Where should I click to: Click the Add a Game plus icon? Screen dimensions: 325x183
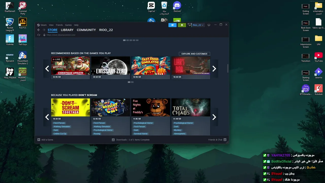[x=39, y=140]
